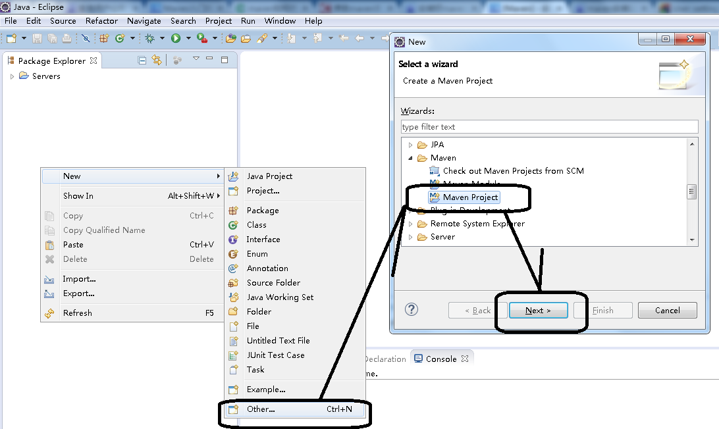
Task: Choose Other... in the New submenu
Action: coord(295,409)
